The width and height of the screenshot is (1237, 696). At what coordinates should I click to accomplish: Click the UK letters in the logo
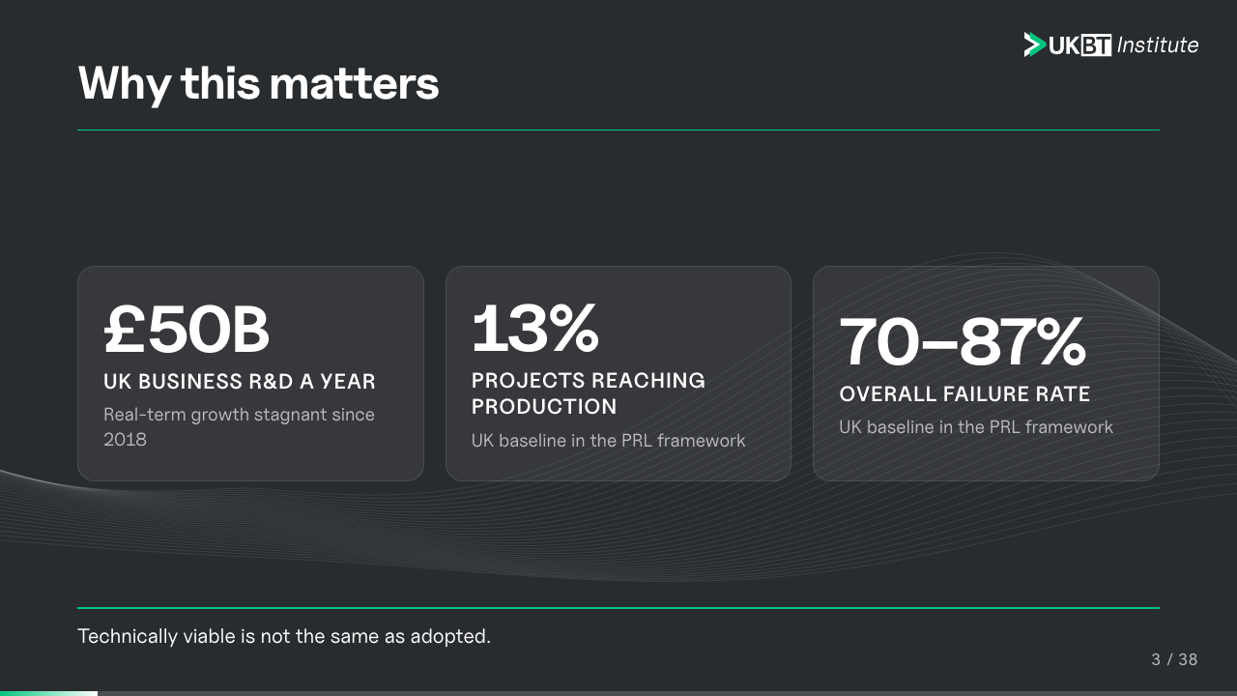(x=1064, y=45)
